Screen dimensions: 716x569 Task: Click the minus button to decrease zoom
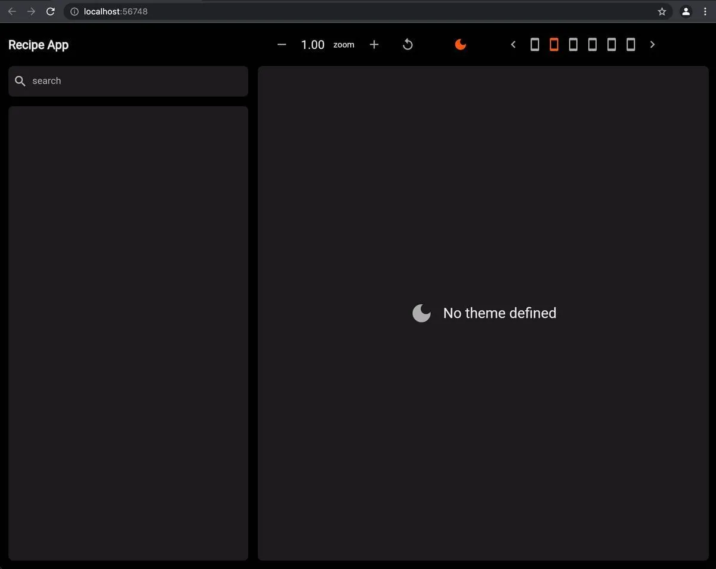(282, 45)
